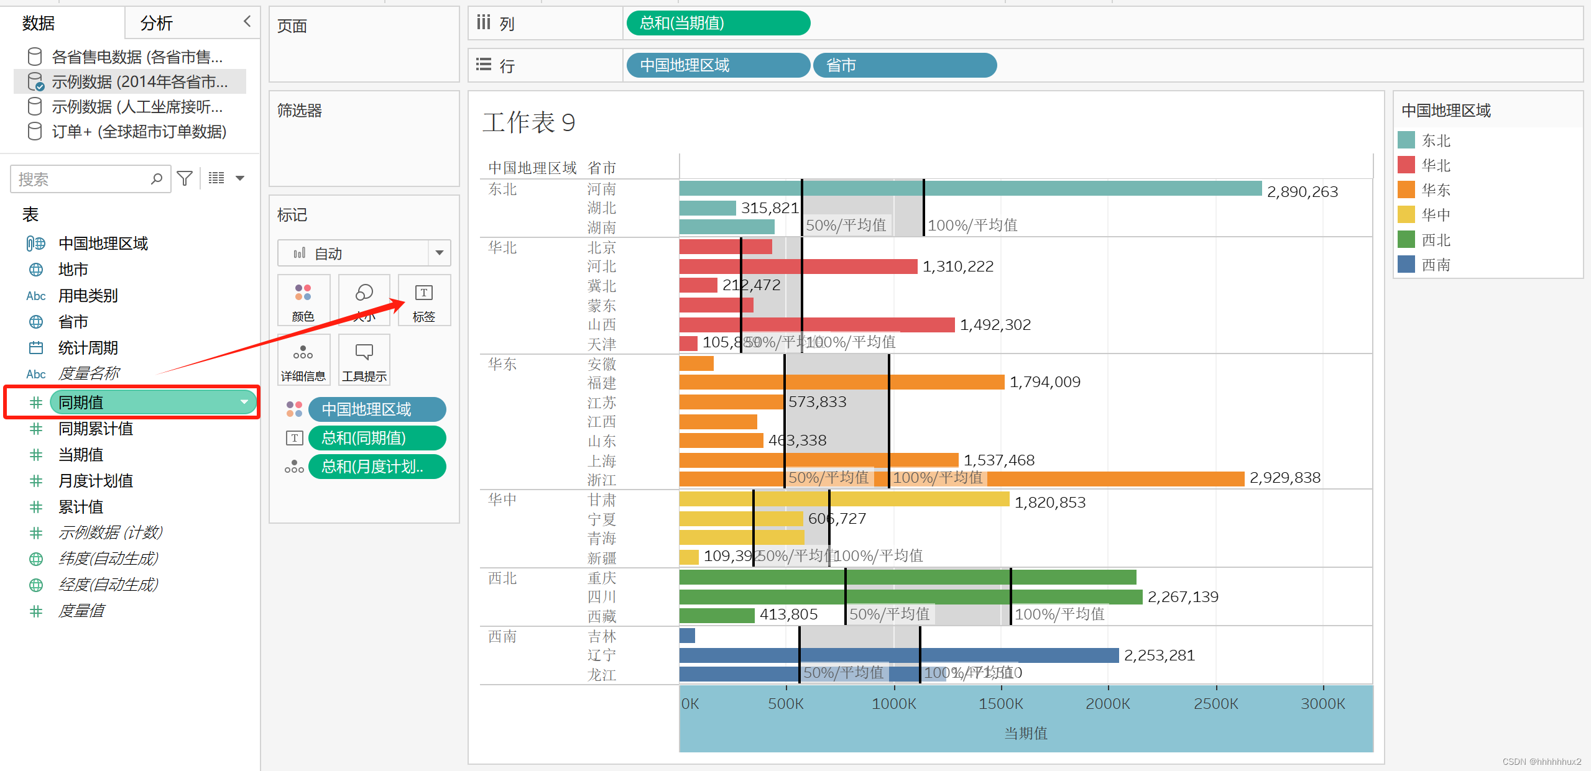Click the search magnifier icon

pyautogui.click(x=157, y=179)
